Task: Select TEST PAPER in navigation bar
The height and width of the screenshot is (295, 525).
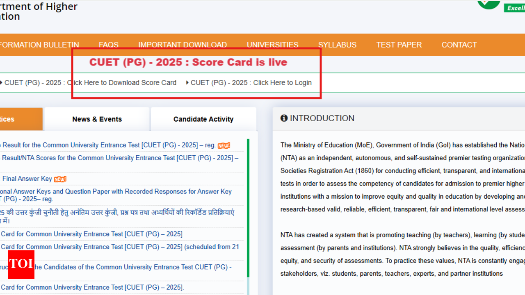Action: [399, 45]
